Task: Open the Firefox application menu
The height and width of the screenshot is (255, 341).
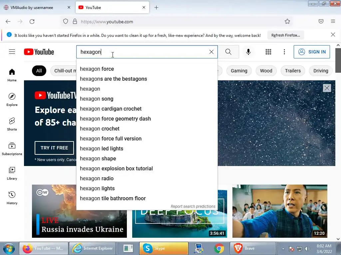Action: tap(333, 21)
